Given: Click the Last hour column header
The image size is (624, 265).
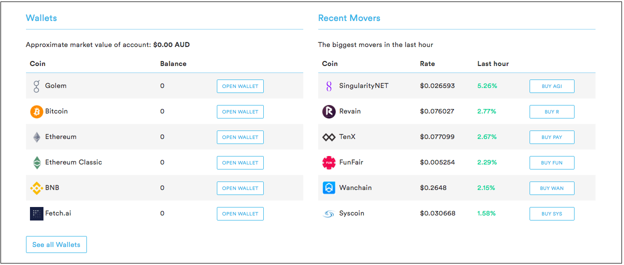Looking at the screenshot, I should click(x=493, y=63).
